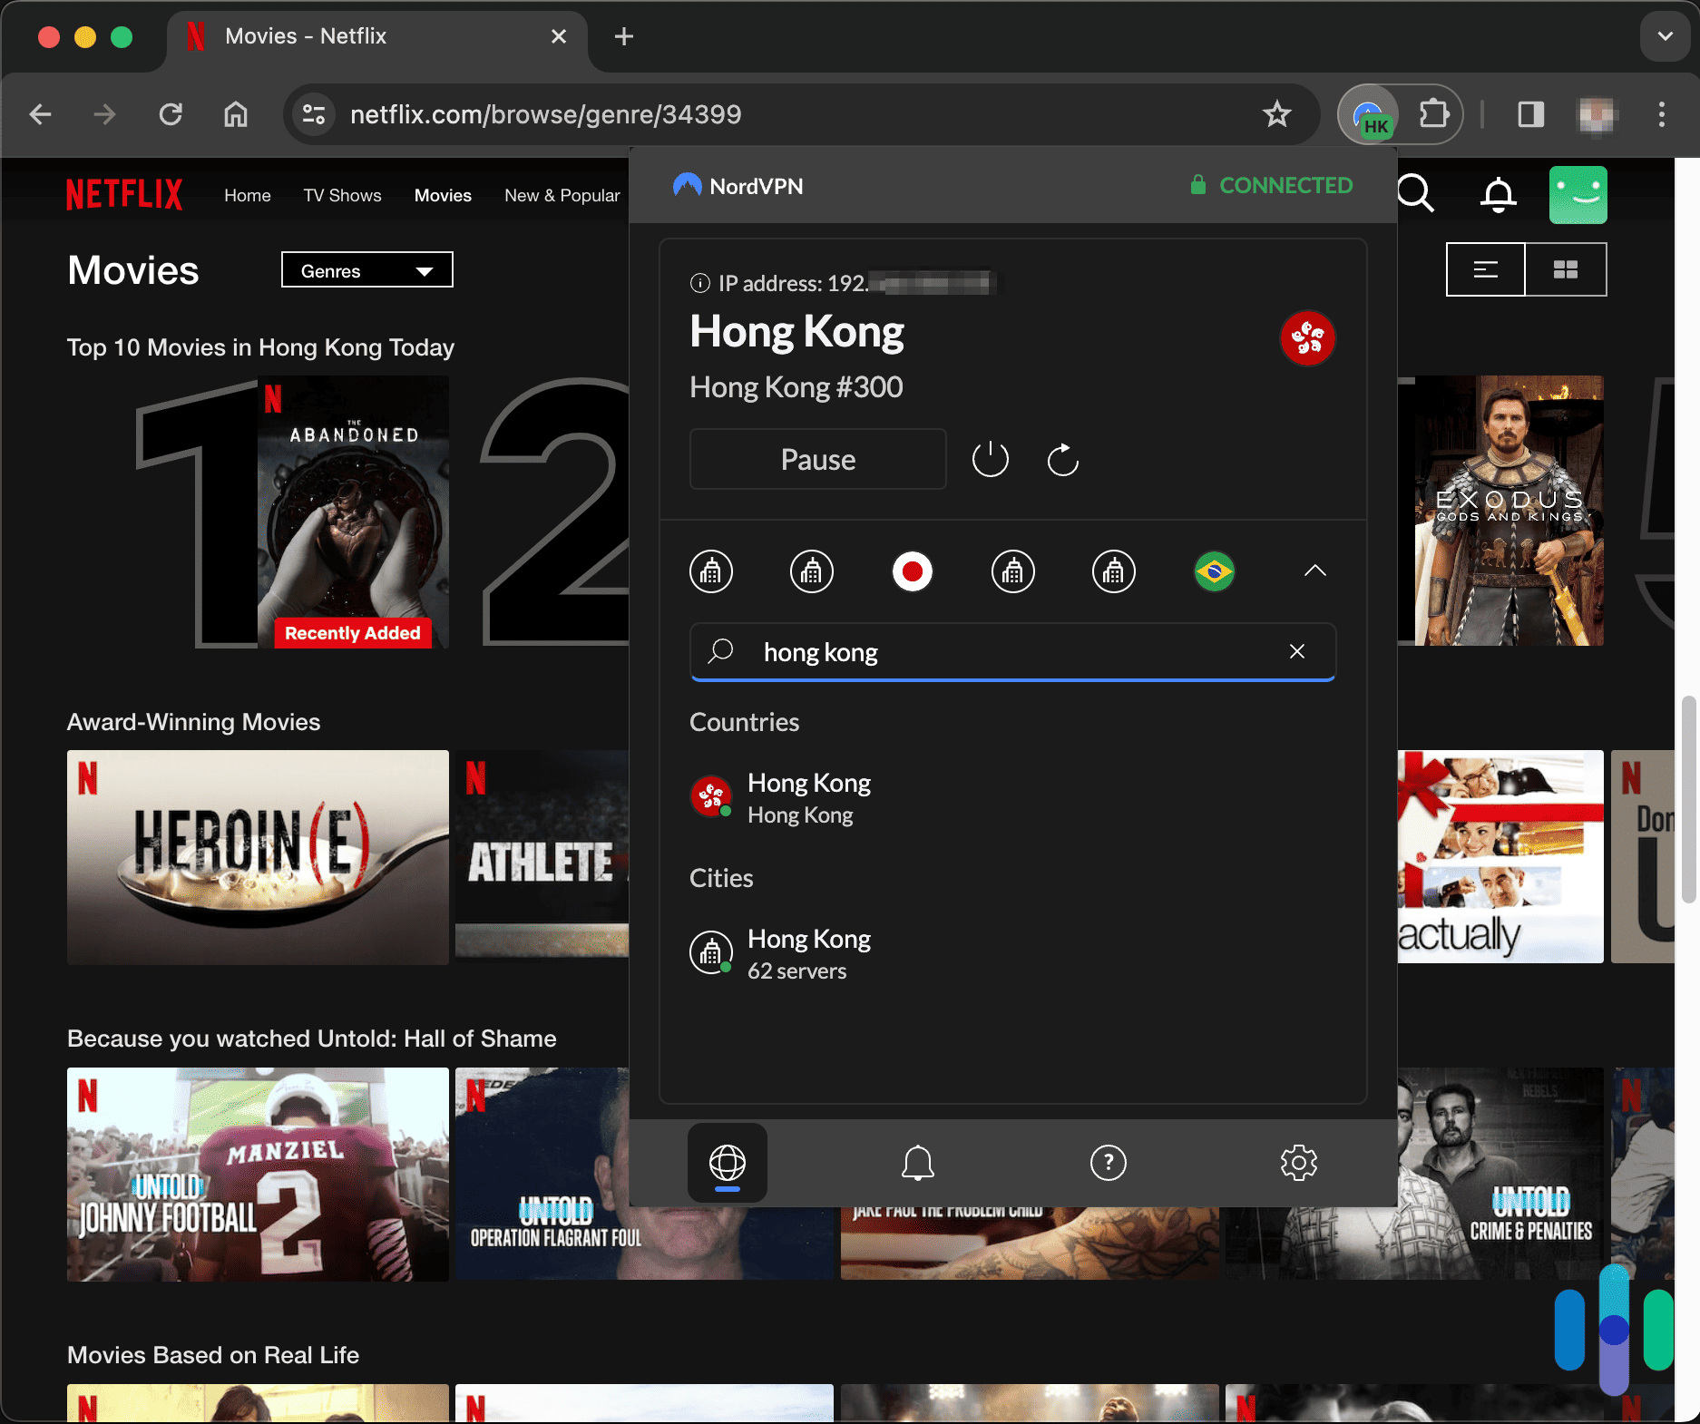The image size is (1700, 1424).
Task: Switch Netflix to grid view layout
Action: click(x=1566, y=268)
